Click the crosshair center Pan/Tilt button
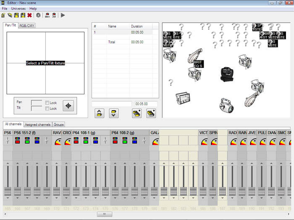The image size is (294, 220). 68,106
